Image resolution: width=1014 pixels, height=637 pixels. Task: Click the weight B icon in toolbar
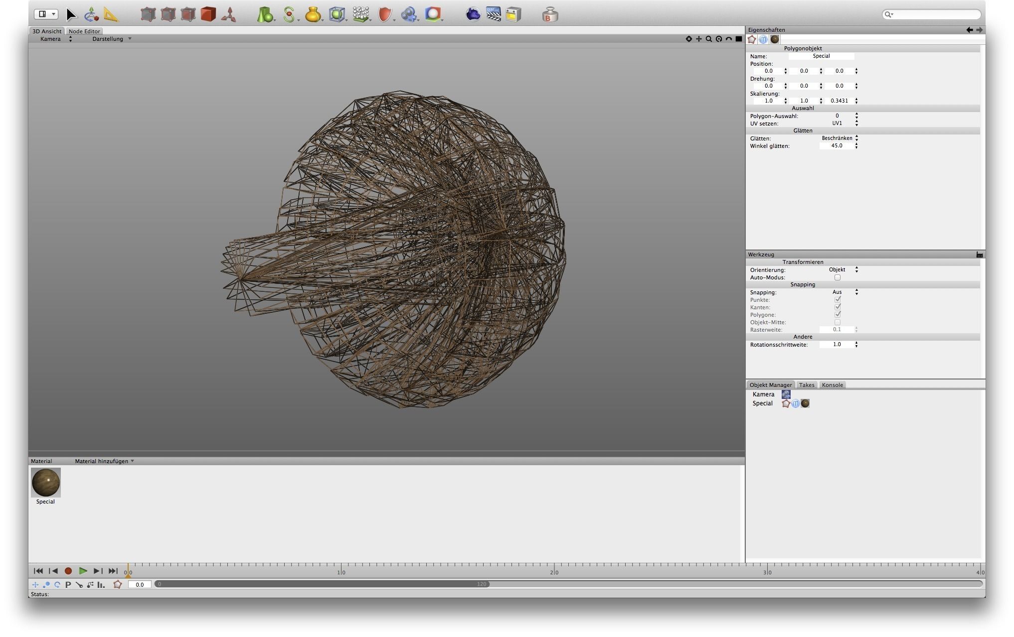(x=549, y=14)
